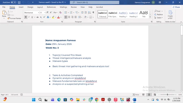
Task: Apply red font color
Action: (58, 17)
